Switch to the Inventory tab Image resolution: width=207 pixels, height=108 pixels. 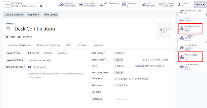98,45
